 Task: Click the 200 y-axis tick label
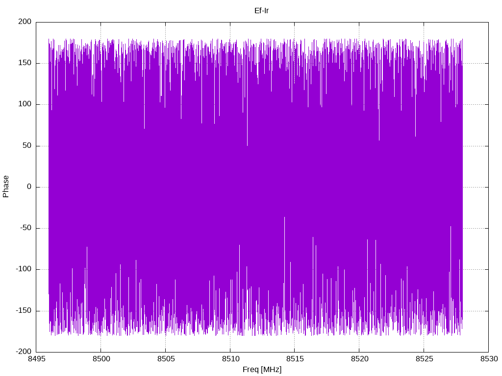click(x=25, y=22)
